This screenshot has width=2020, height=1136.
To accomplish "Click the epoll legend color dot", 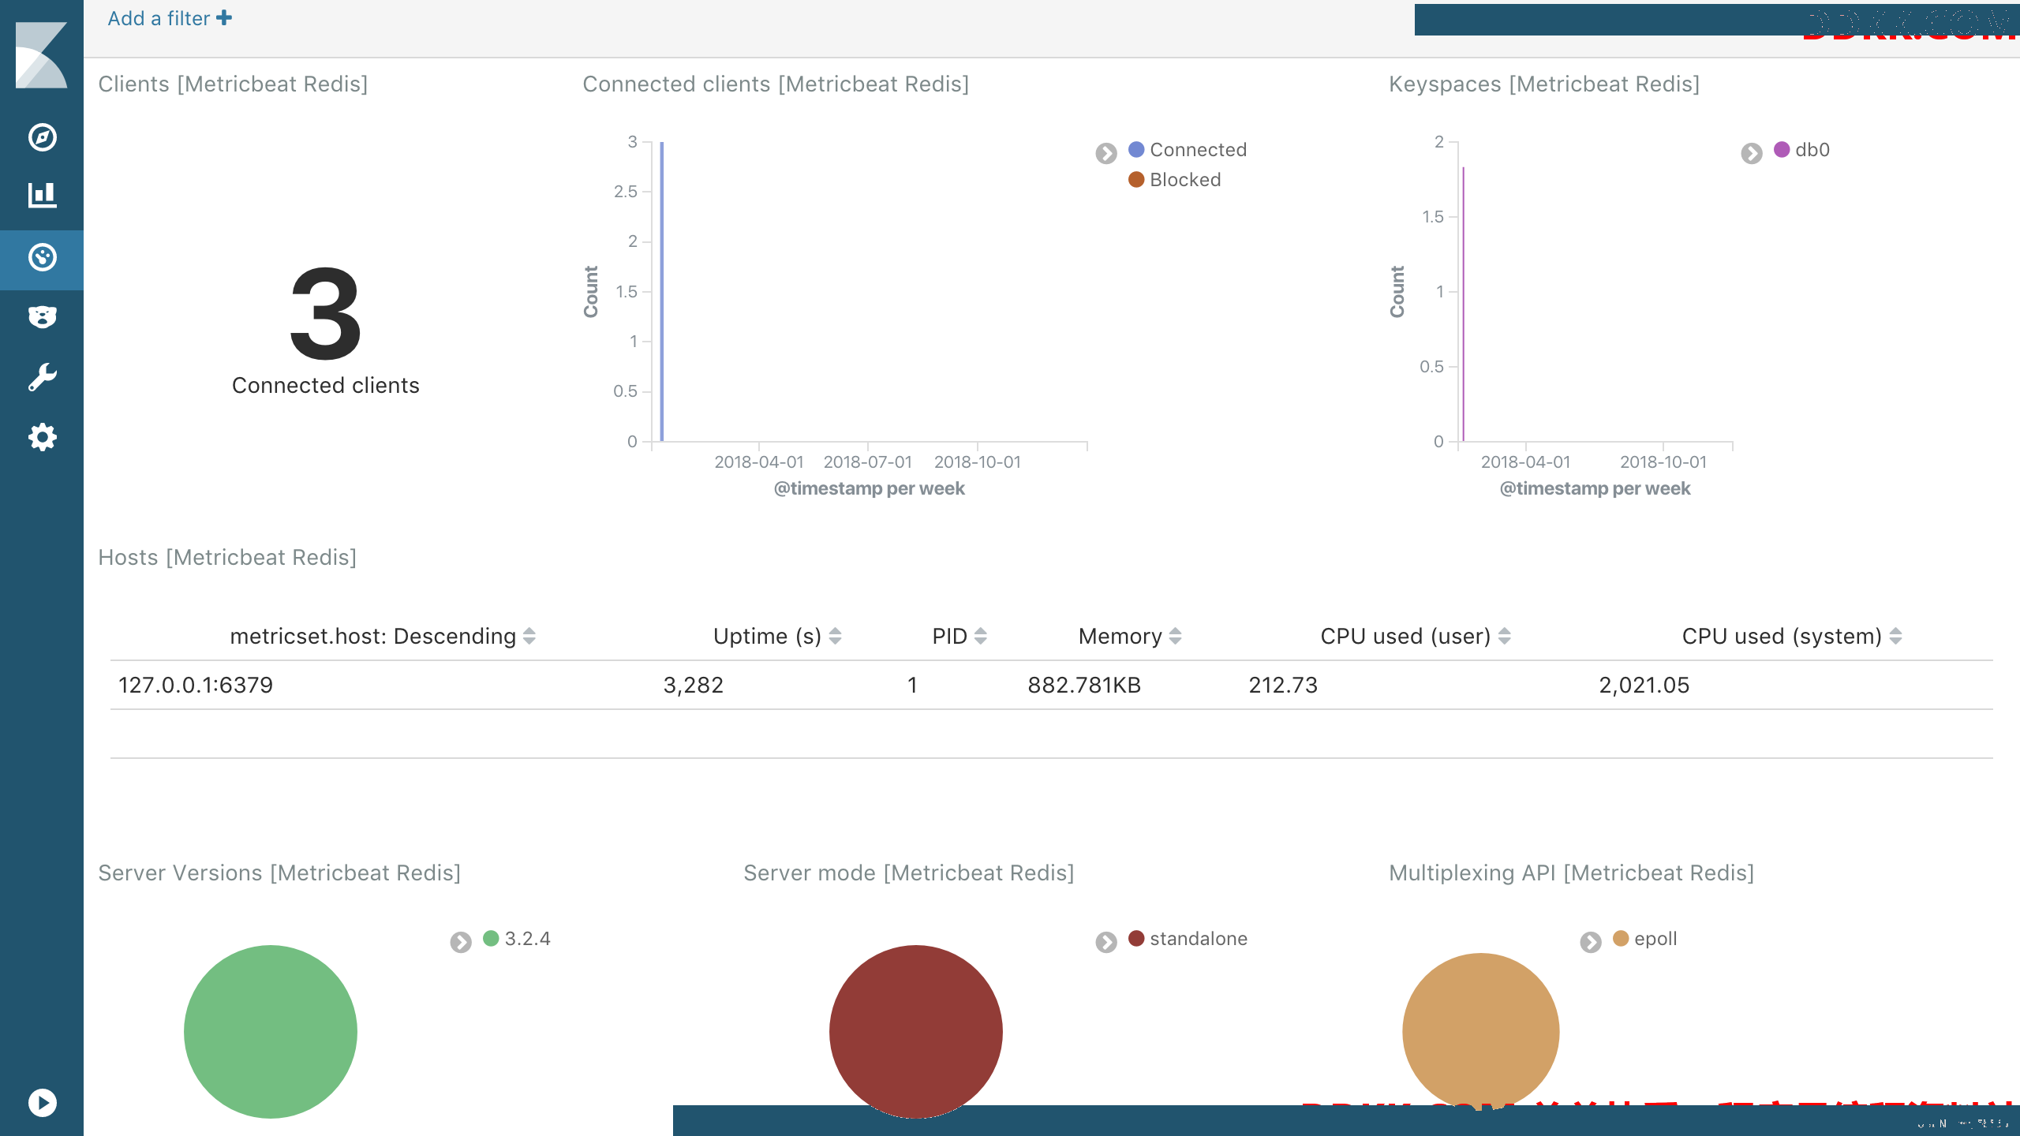I will point(1621,938).
